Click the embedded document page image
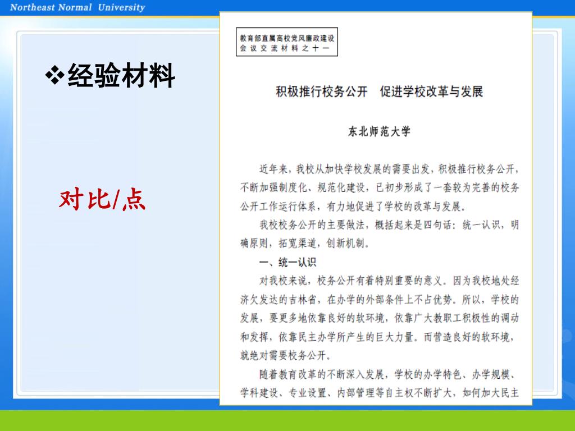 click(x=376, y=209)
